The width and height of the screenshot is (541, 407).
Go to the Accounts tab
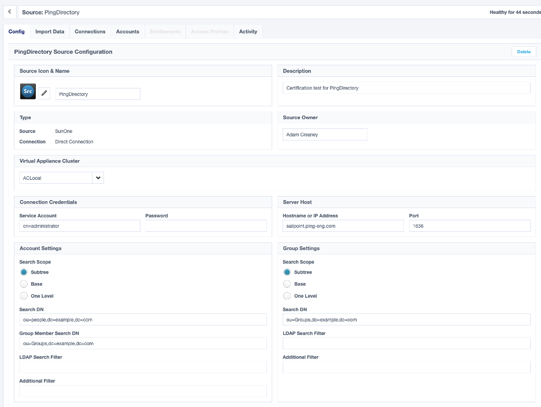point(128,31)
